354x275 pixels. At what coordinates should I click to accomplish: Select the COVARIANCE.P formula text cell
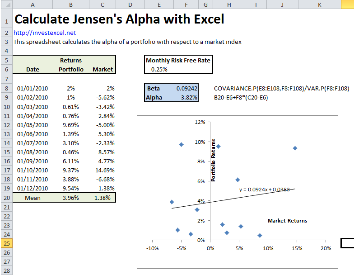click(281, 89)
